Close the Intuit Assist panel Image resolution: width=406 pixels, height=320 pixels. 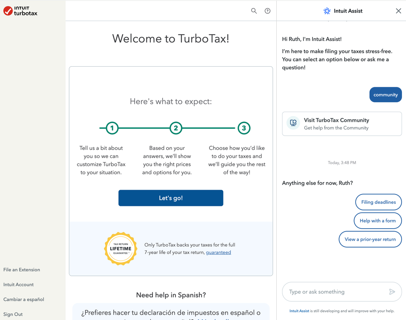(x=398, y=11)
